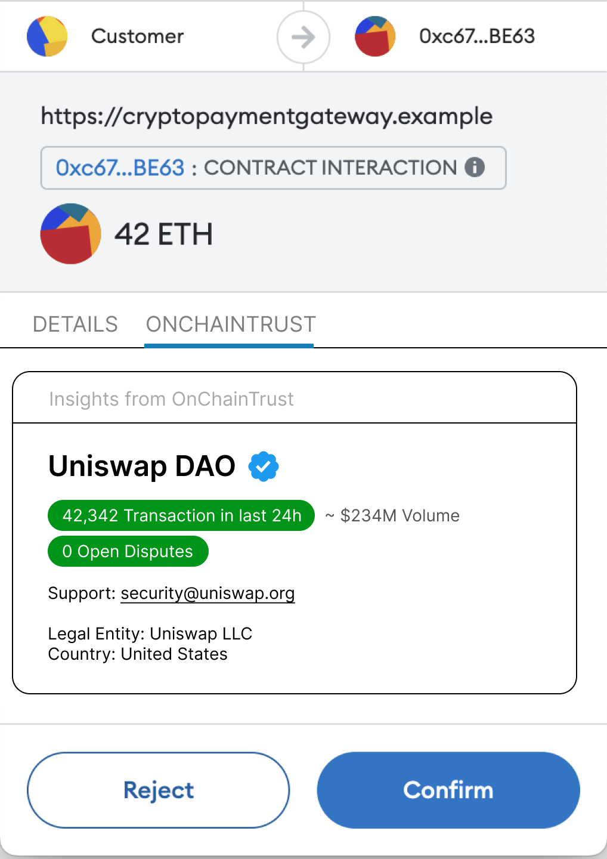Image resolution: width=607 pixels, height=859 pixels.
Task: Select the ONCHAINTRUST tab
Action: pyautogui.click(x=231, y=325)
